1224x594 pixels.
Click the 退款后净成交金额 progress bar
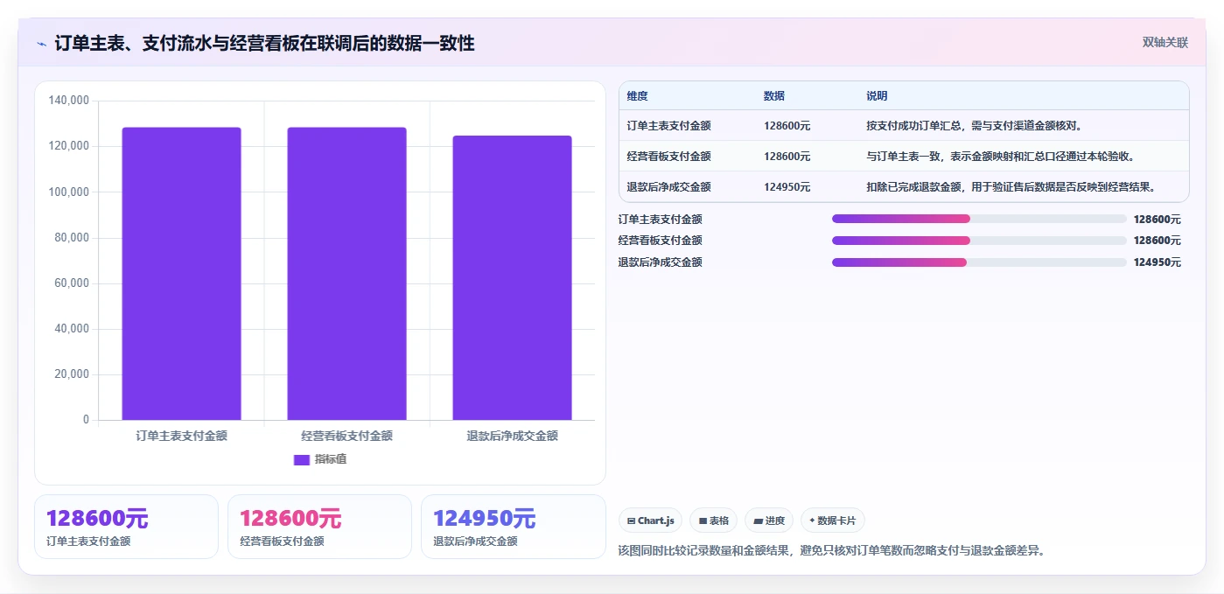[979, 262]
